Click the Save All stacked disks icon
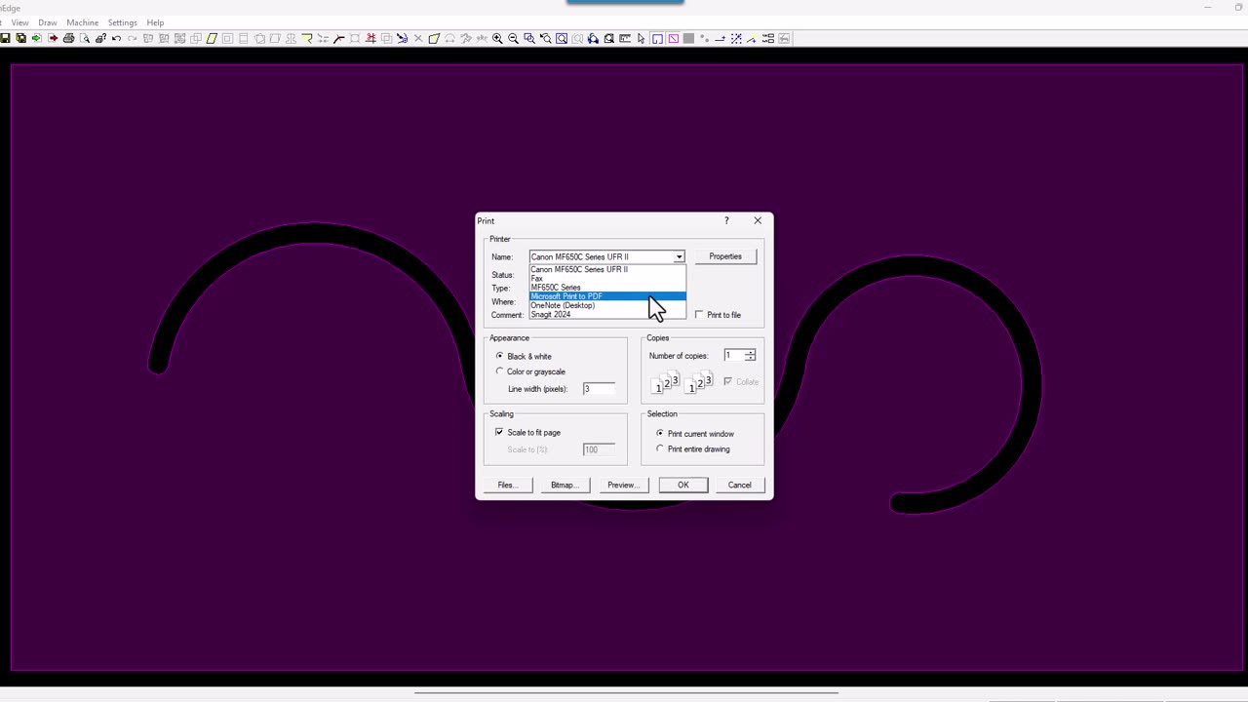1248x702 pixels. 21,38
